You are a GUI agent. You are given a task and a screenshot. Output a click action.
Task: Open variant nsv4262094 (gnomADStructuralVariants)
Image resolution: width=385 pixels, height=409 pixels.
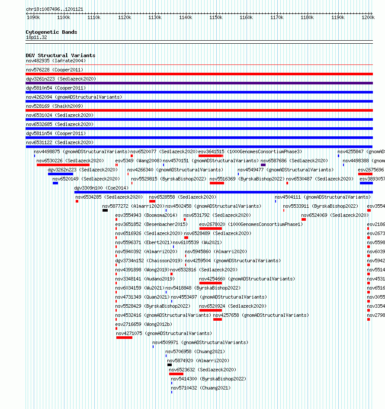click(74, 97)
